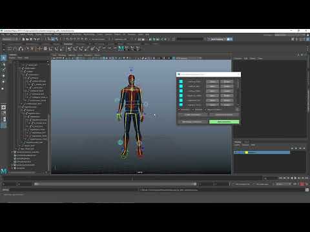310x232 pixels.
Task: Toggle the red Auto Keyframe button
Action: (302, 184)
